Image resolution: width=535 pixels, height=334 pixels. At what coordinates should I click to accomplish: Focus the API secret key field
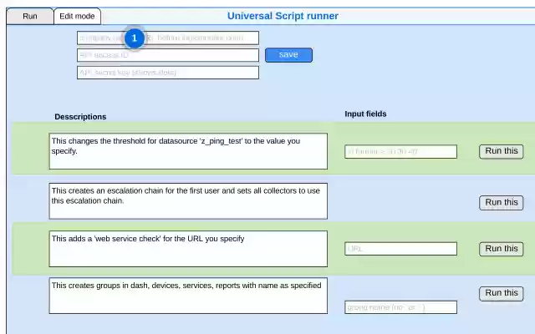168,73
